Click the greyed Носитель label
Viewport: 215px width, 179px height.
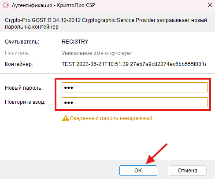click(x=18, y=53)
